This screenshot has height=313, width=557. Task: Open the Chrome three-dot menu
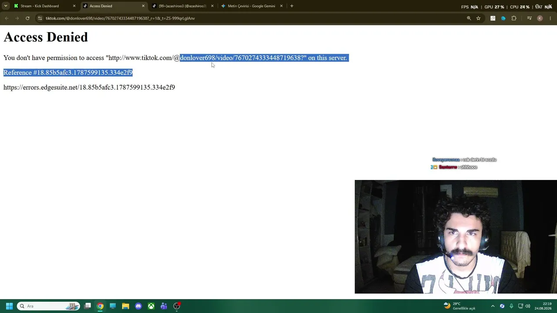[550, 18]
